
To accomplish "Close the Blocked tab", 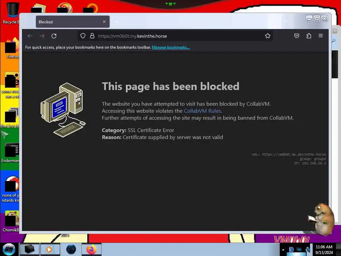I will pos(104,22).
